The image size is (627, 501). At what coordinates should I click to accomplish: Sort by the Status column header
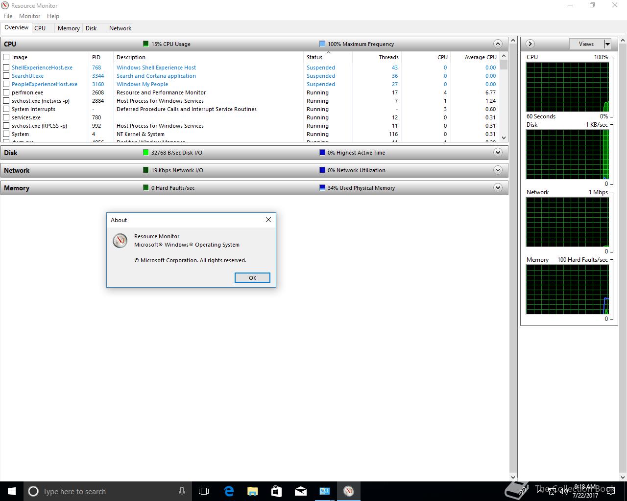tap(328, 57)
